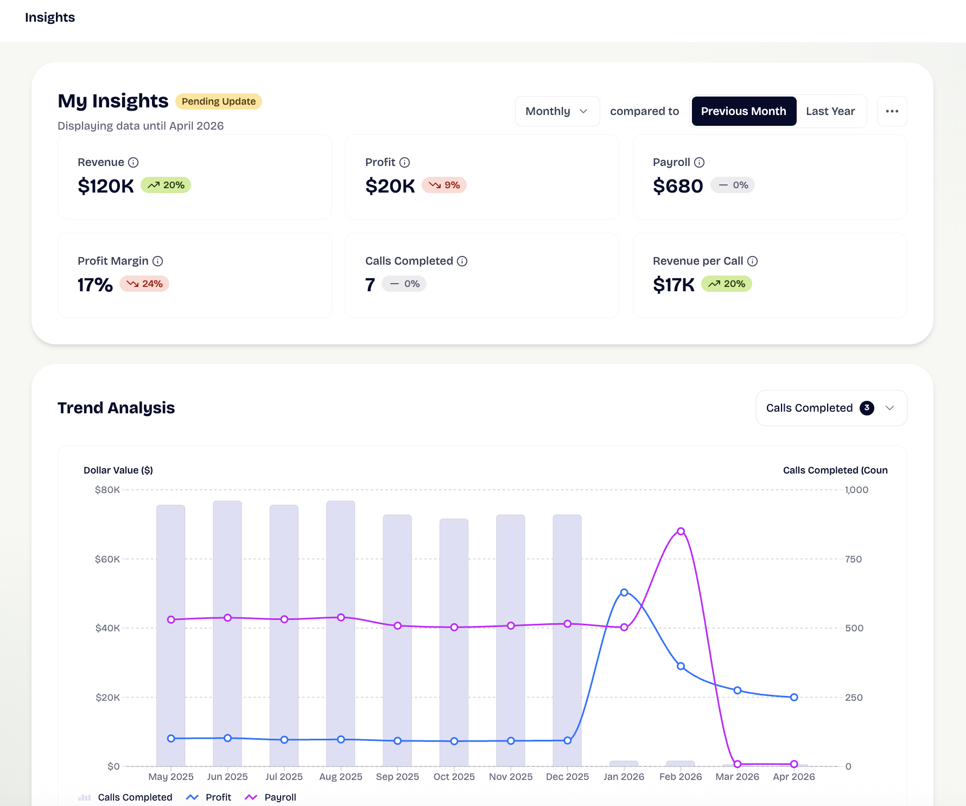Image resolution: width=966 pixels, height=806 pixels.
Task: Click the 'compared to' label
Action: point(645,111)
